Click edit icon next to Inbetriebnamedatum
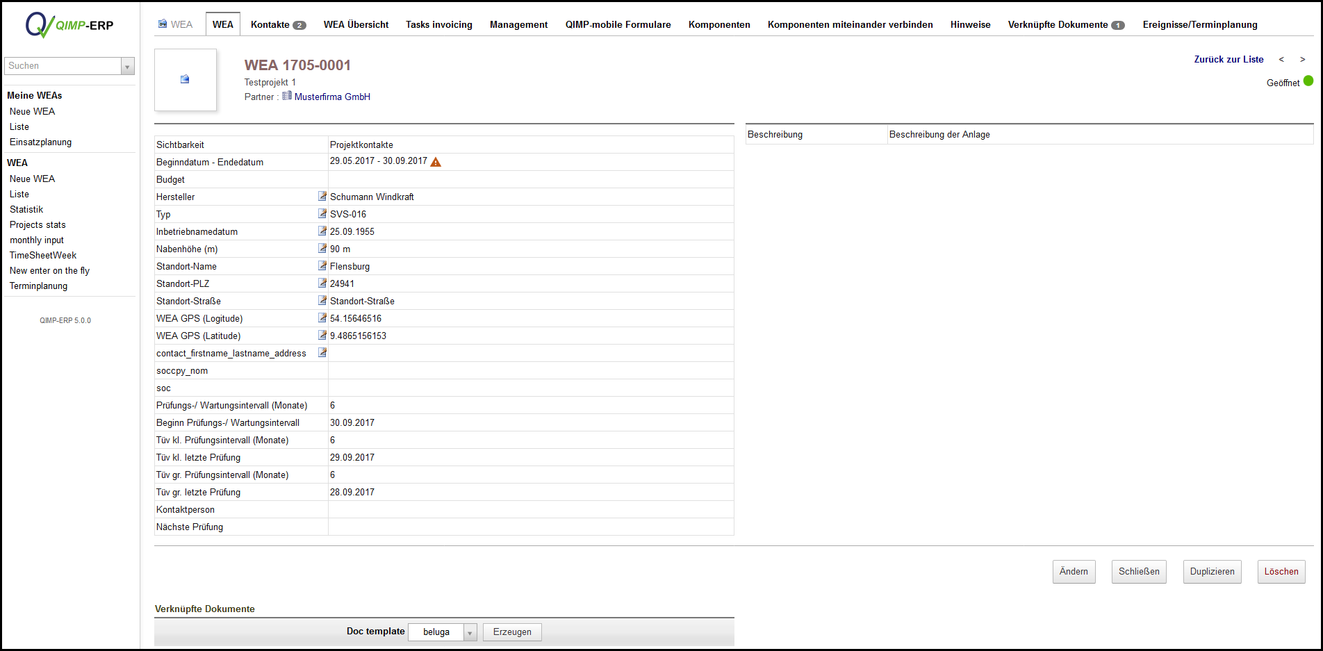This screenshot has height=651, width=1323. [x=322, y=231]
